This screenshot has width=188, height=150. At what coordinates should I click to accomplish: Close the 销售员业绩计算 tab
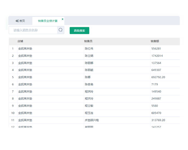[x=62, y=19]
